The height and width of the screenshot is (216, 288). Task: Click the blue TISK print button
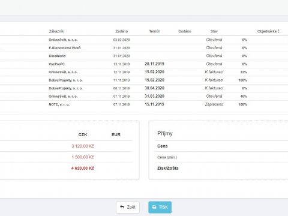(x=160, y=207)
